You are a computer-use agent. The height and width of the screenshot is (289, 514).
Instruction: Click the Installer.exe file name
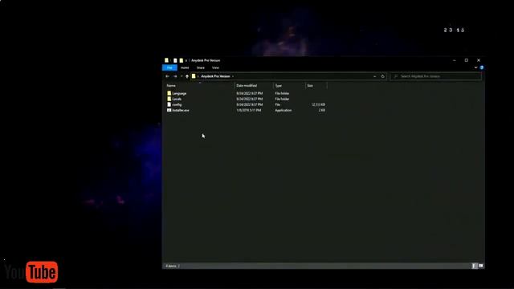point(181,110)
